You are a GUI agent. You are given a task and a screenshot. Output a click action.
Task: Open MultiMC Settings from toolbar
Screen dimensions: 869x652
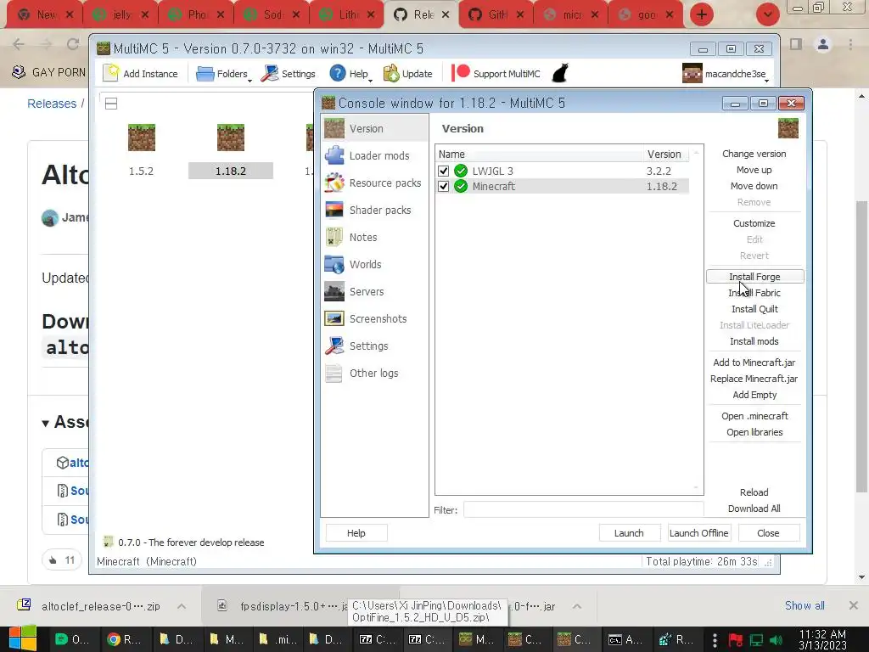289,74
